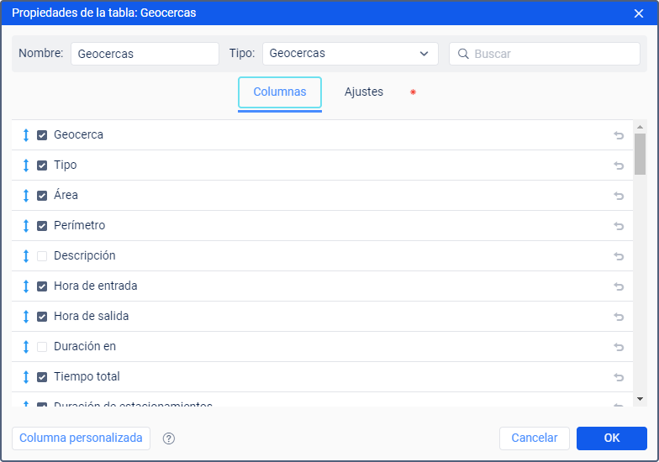Viewport: 659px width, 462px height.
Task: Switch to the Ajustes tab
Action: pyautogui.click(x=364, y=92)
